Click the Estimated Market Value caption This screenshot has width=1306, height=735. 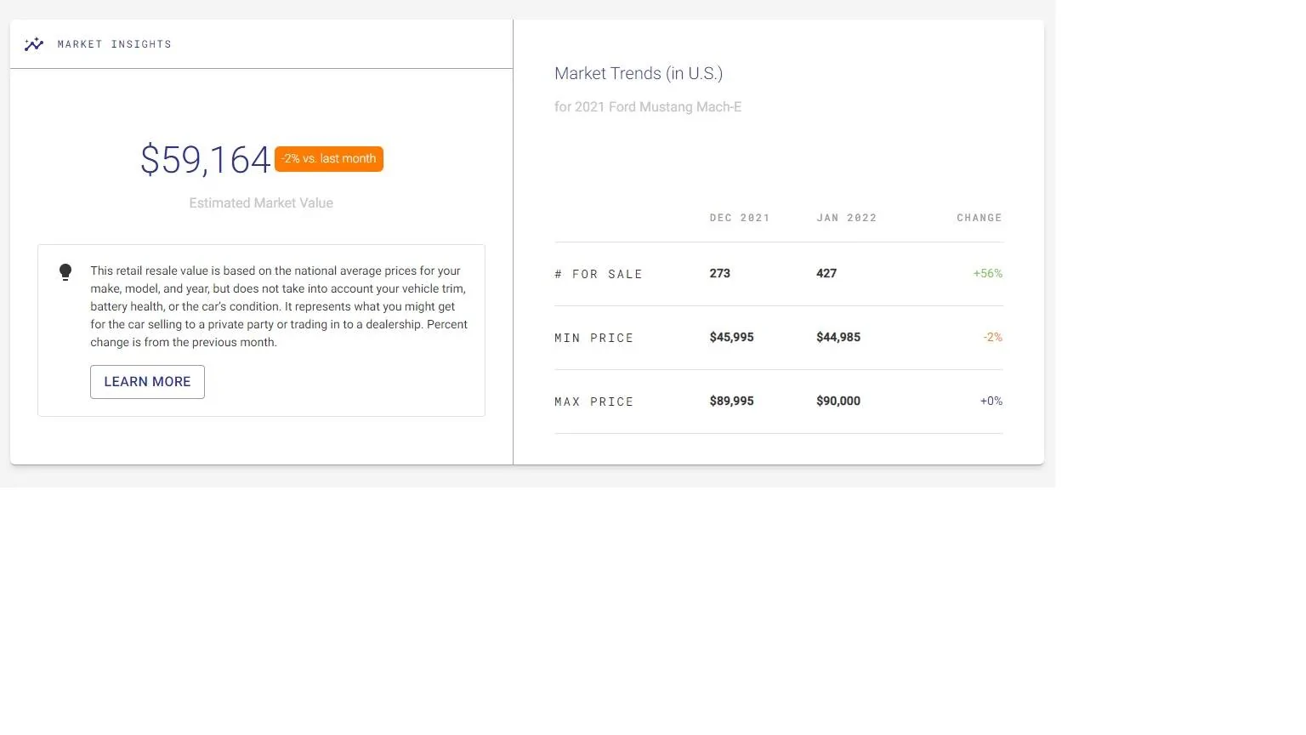click(x=261, y=203)
